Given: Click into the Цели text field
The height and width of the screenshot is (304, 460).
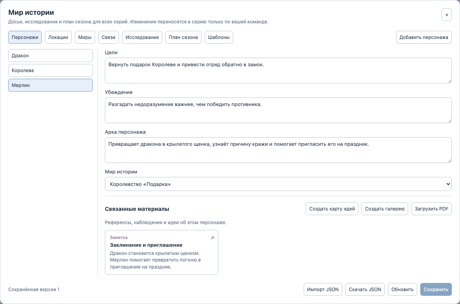Looking at the screenshot, I should 278,71.
